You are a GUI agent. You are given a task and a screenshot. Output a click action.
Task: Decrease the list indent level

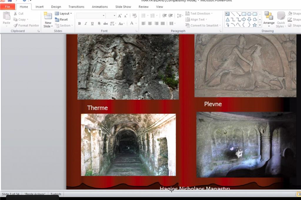pos(164,16)
